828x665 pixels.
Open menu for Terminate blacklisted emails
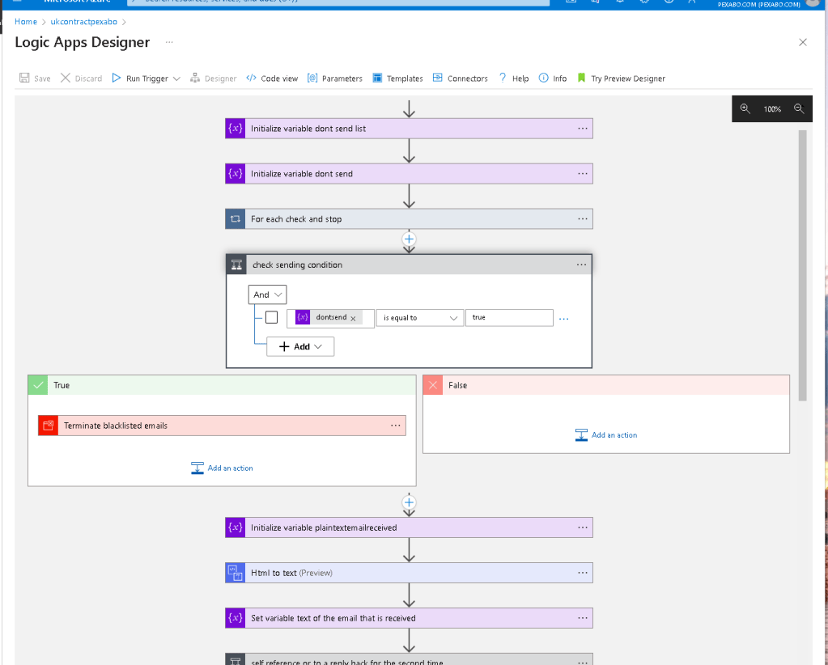click(396, 426)
